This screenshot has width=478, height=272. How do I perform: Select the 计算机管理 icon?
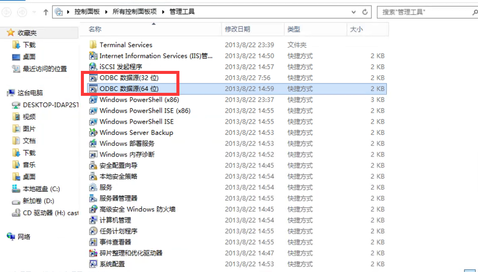click(93, 220)
